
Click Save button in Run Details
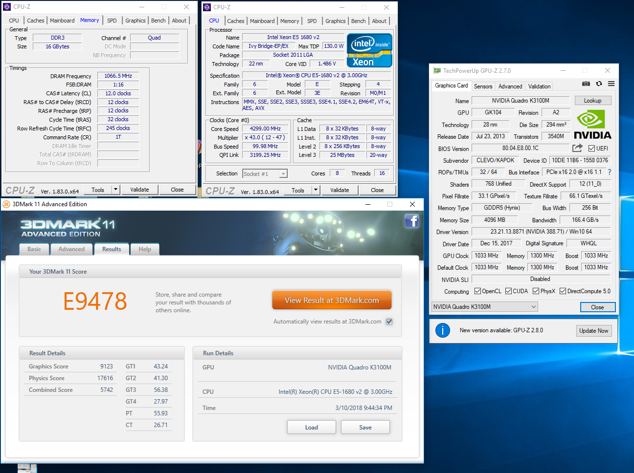[365, 428]
